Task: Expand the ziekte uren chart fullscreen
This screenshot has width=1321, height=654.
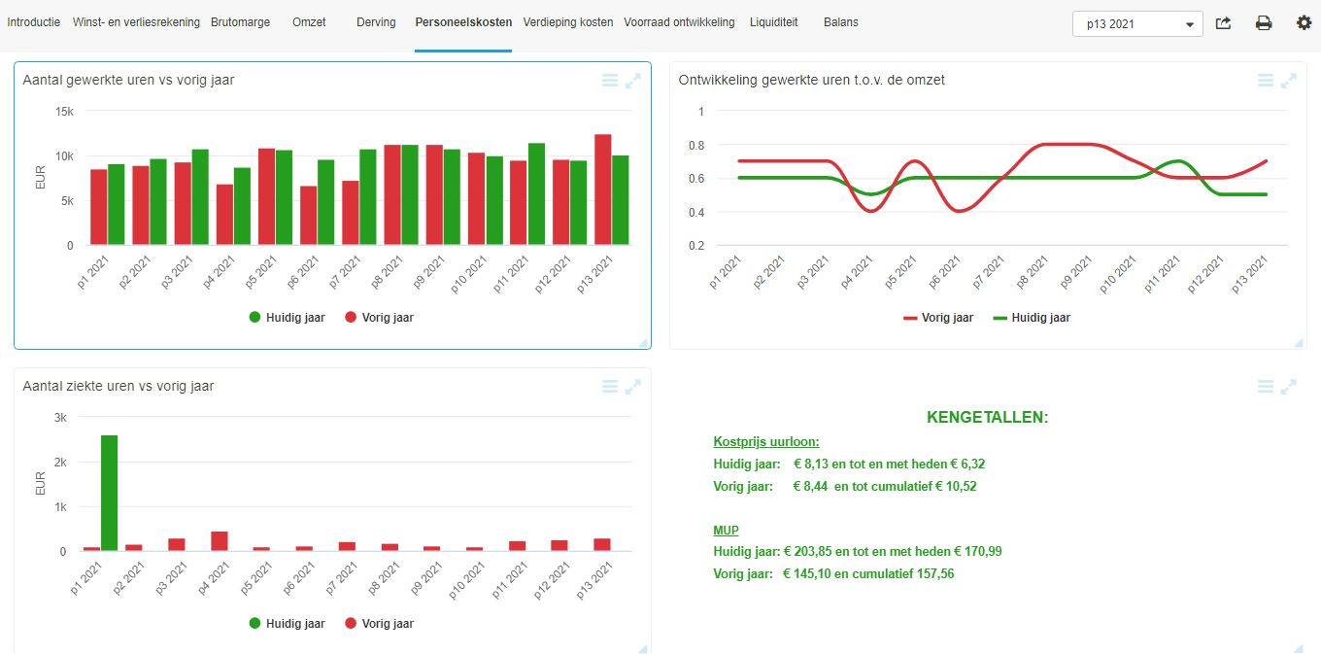Action: click(x=633, y=387)
